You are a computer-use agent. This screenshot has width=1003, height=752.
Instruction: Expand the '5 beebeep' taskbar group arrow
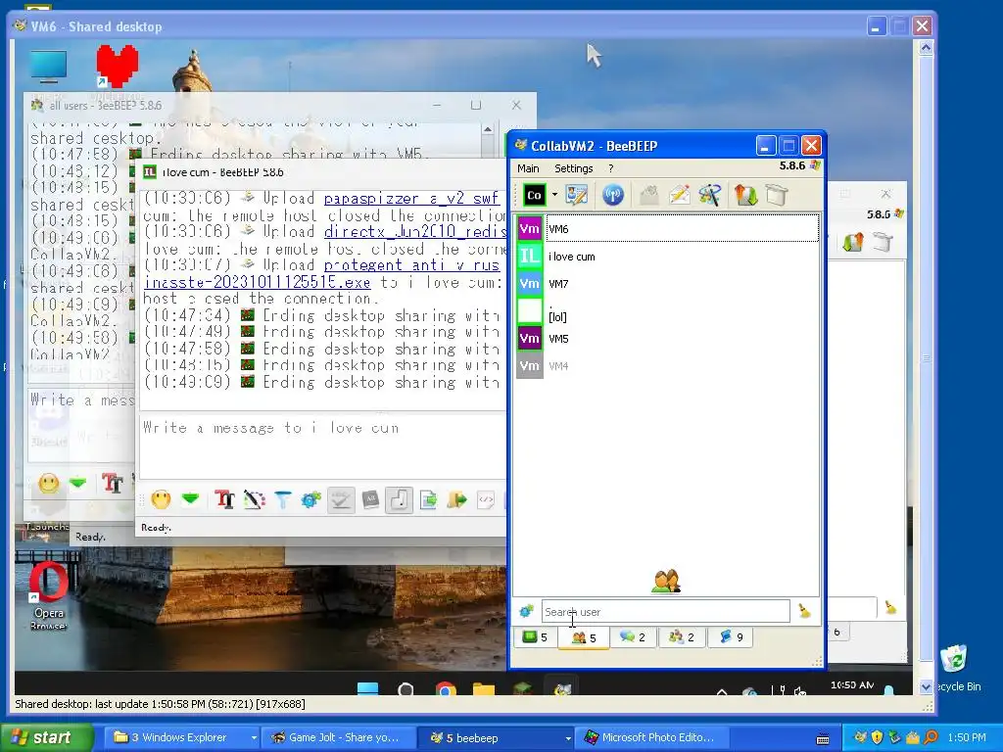coord(567,738)
